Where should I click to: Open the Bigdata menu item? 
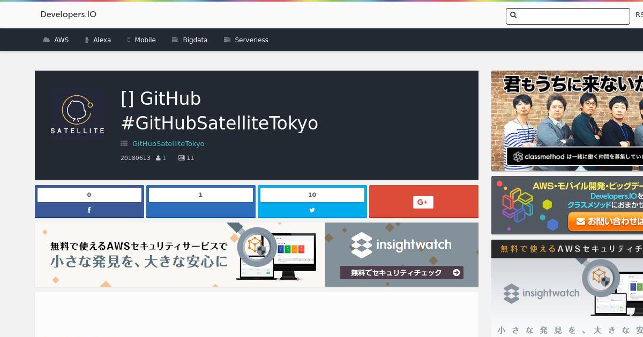pyautogui.click(x=195, y=40)
